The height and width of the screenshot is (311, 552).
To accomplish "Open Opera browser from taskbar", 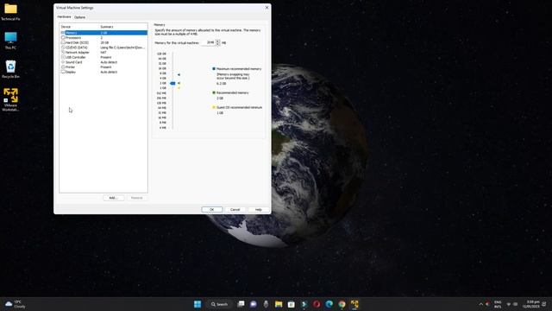I will [x=317, y=304].
